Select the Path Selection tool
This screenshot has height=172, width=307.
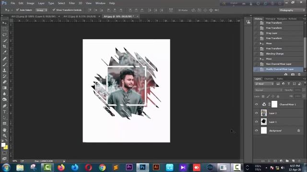4,118
